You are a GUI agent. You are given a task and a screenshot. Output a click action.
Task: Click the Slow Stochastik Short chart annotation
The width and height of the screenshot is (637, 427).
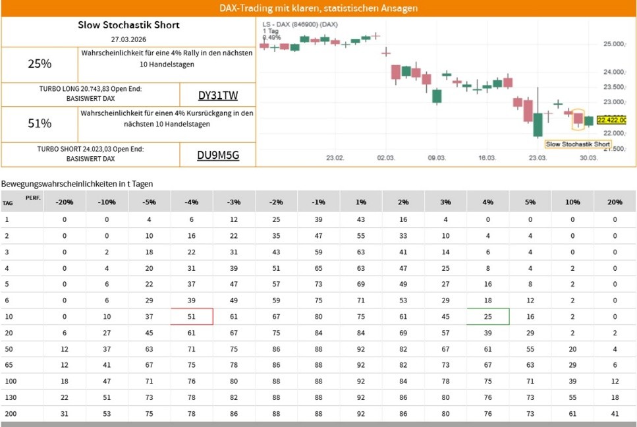pyautogui.click(x=578, y=144)
